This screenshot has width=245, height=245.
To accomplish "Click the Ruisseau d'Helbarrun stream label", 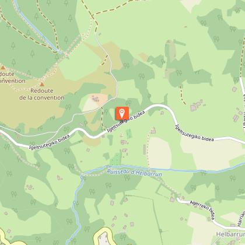I will 134,173.
